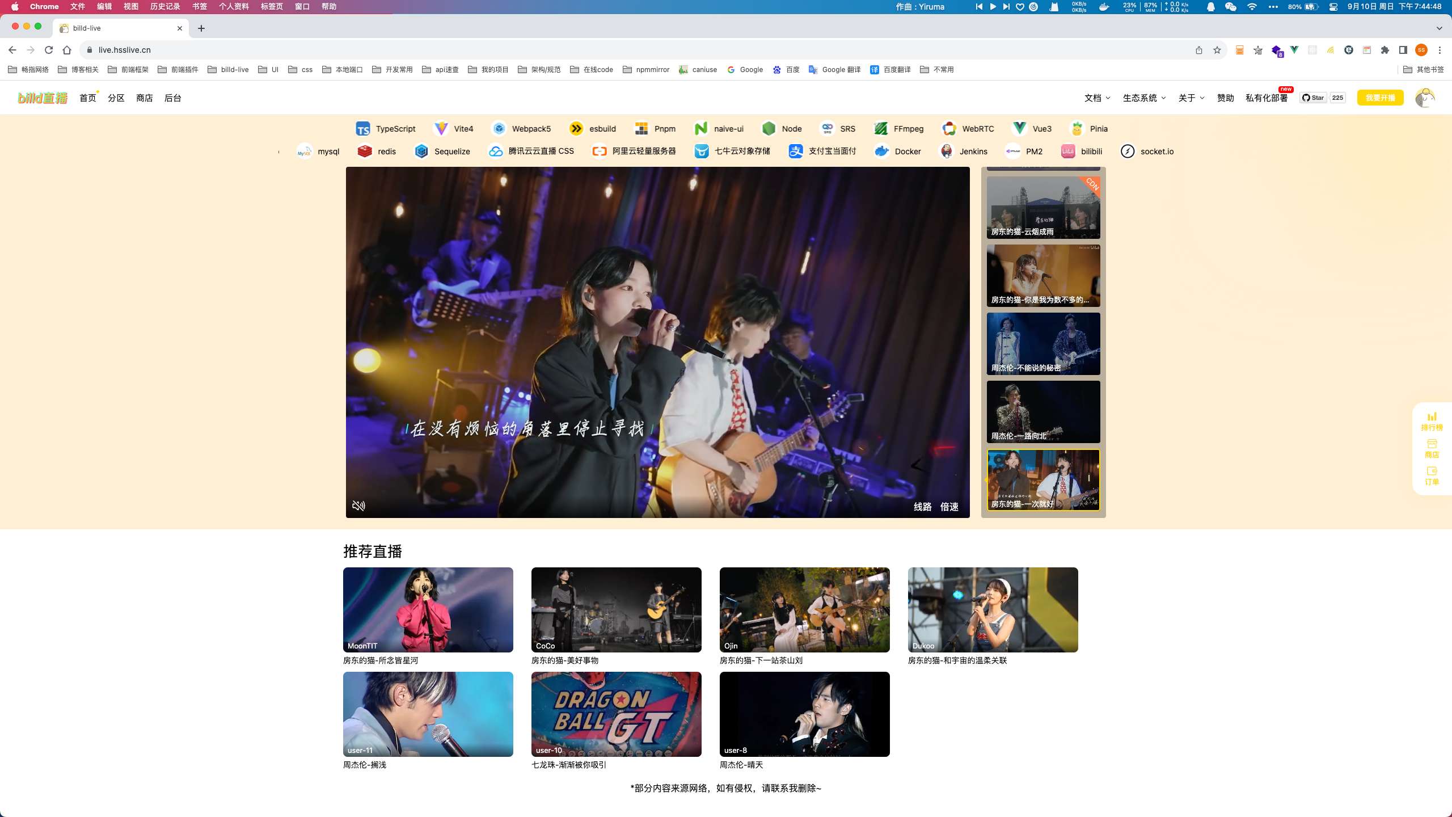Screen dimensions: 1452x817
Task: Click the 我要开播 button
Action: pos(1380,98)
